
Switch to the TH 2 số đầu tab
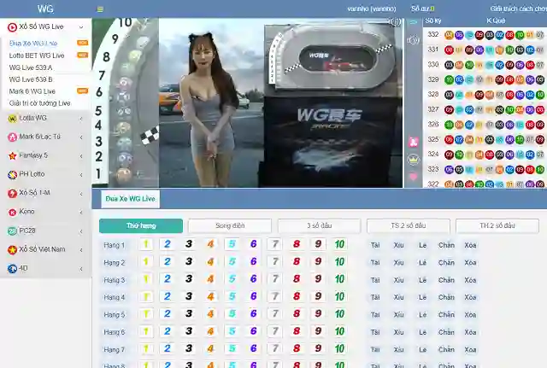[x=497, y=225]
